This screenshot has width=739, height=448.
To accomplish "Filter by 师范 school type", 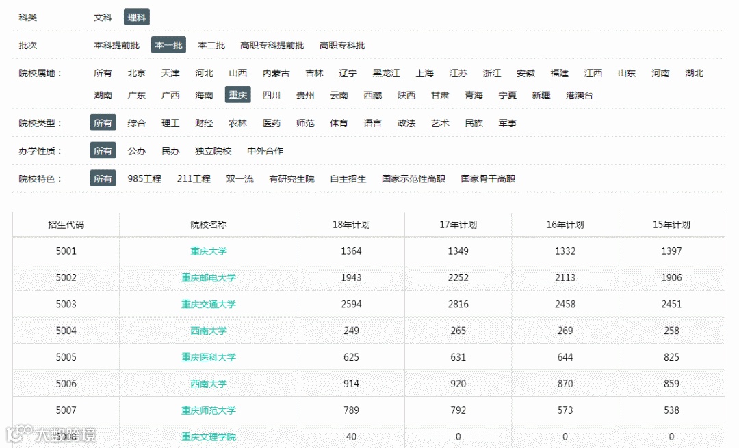I will 305,123.
